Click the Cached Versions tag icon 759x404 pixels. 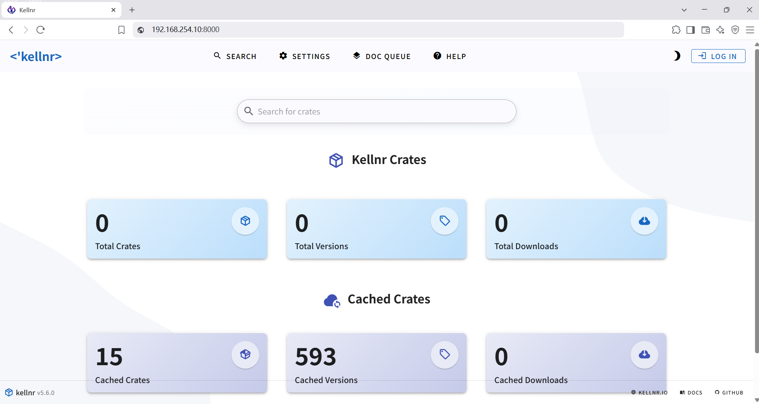coord(445,354)
